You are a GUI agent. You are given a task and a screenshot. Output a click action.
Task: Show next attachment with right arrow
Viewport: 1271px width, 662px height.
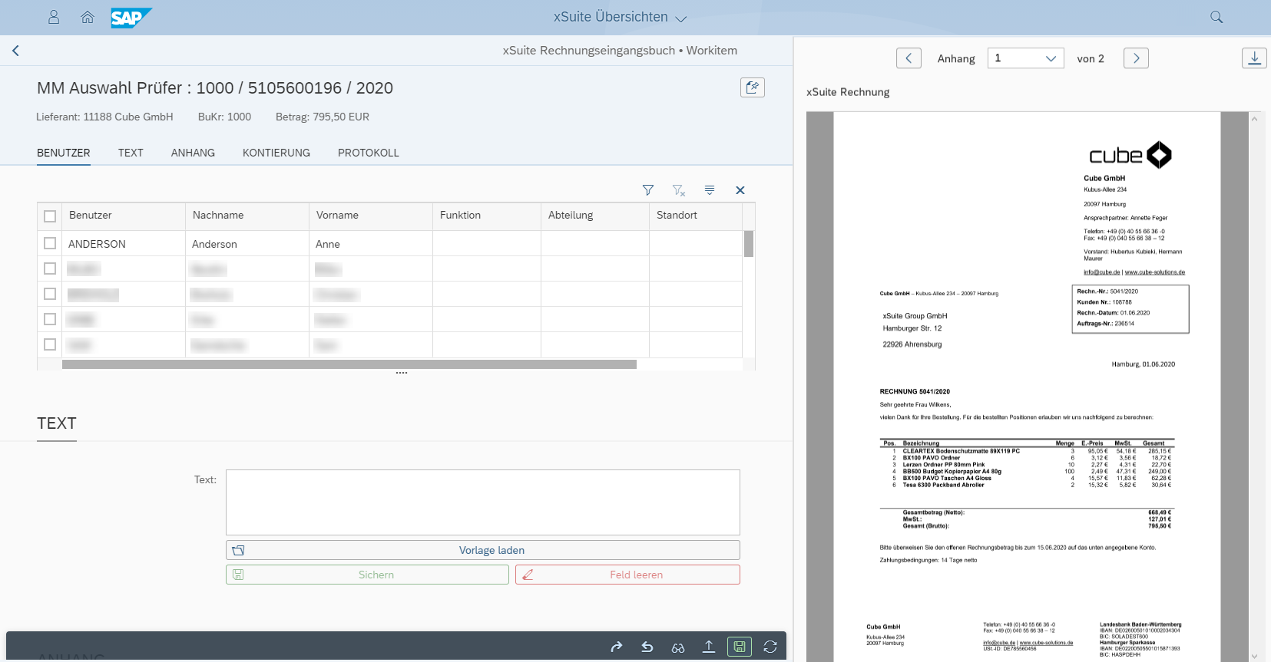click(1136, 58)
